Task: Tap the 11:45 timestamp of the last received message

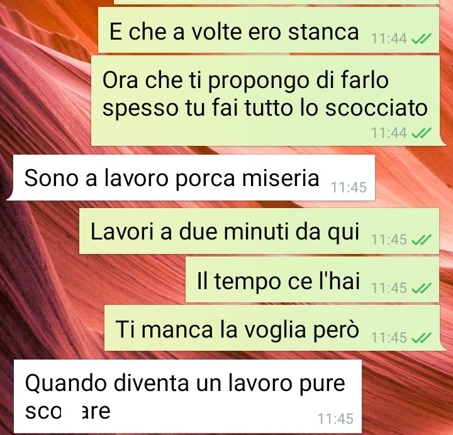Action: point(335,419)
